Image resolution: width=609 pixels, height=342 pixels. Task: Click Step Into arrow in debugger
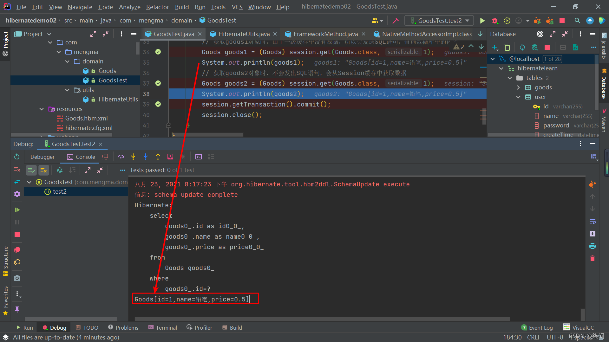click(133, 157)
